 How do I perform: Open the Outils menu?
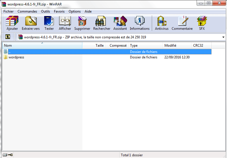tap(45, 11)
